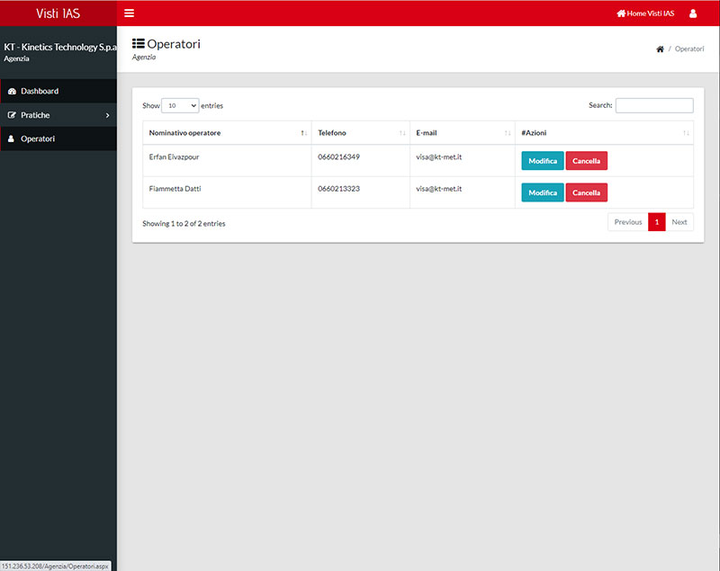The width and height of the screenshot is (720, 571).
Task: Click the Dashboard gauge icon in sidebar
Action: pos(12,91)
